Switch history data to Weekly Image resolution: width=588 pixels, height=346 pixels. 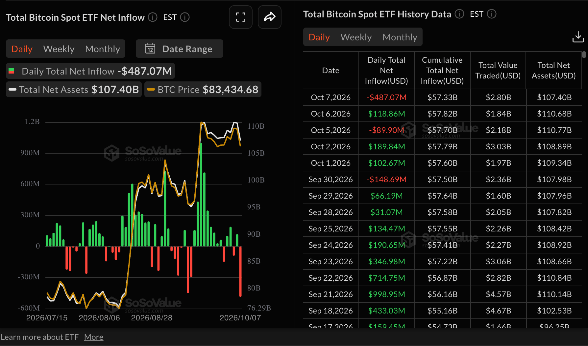[x=356, y=37]
